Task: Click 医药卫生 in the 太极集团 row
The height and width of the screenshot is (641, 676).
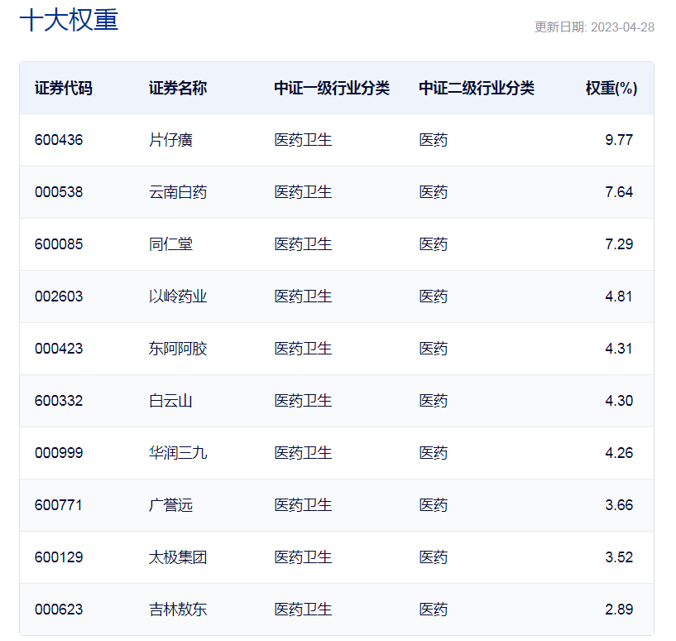Action: (303, 557)
